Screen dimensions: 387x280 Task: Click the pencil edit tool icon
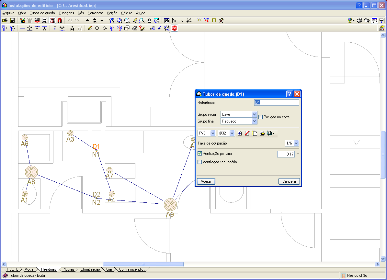[90, 28]
